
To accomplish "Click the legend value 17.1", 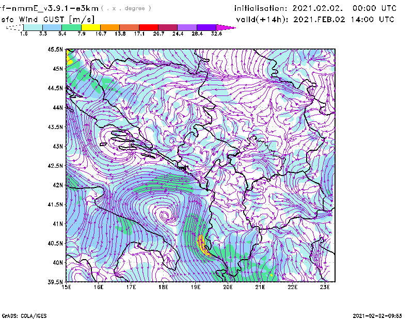I will point(139,34).
